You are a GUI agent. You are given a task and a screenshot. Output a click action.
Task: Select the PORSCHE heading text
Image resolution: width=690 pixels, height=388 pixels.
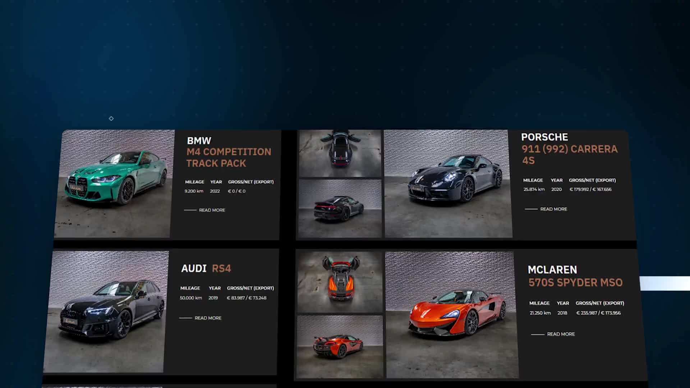pos(544,137)
